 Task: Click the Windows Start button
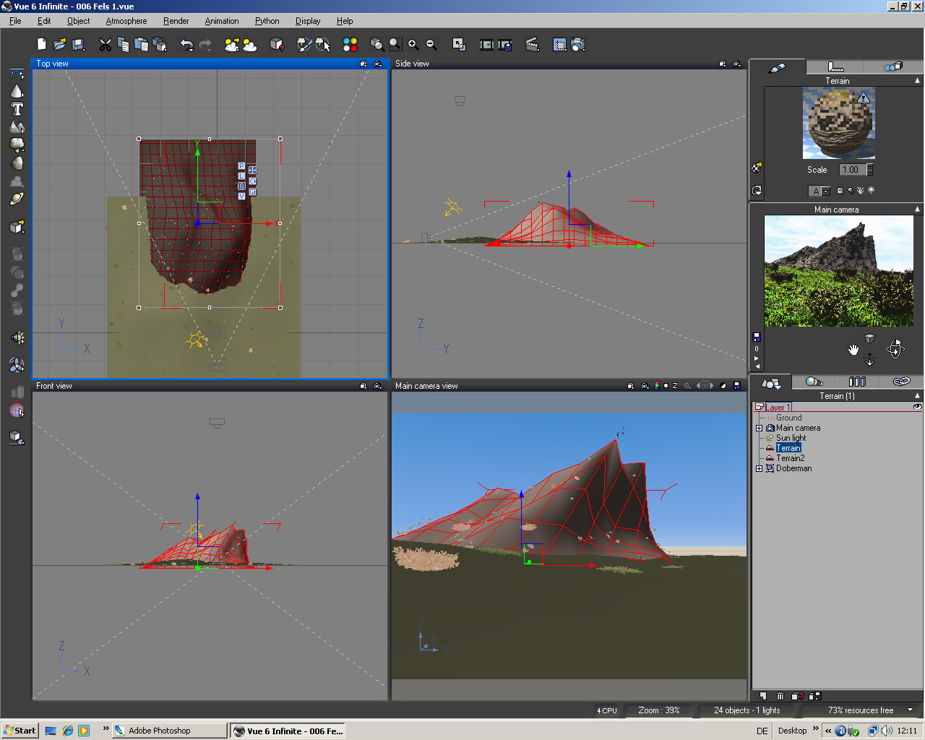pos(20,731)
